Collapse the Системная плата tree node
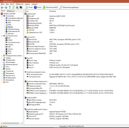The height and width of the screenshot is (128, 129). (2, 36)
